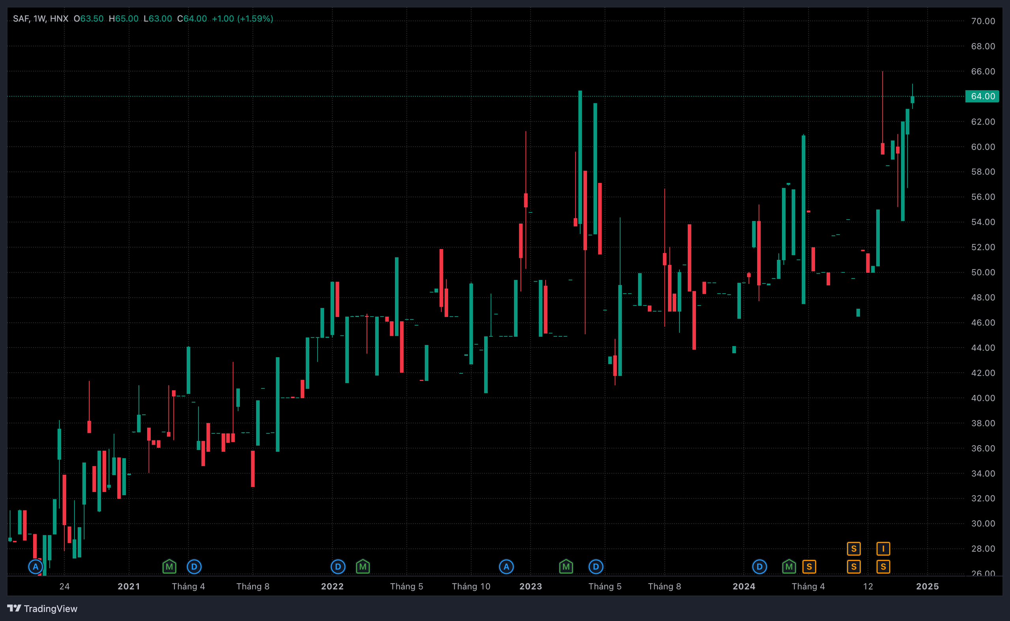Click the blue D marker at Tháng 4 2021
This screenshot has width=1010, height=621.
pyautogui.click(x=194, y=567)
